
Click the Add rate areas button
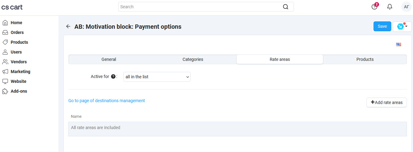(x=386, y=102)
